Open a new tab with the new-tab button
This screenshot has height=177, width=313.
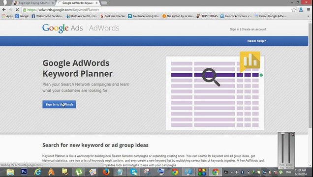[104, 3]
